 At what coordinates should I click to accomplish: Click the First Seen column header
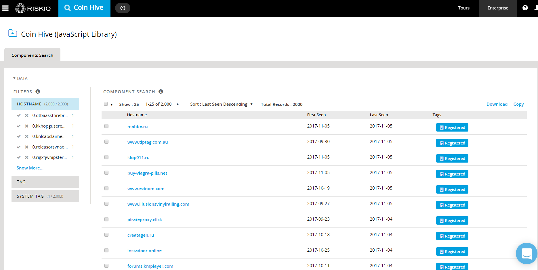[x=316, y=115]
